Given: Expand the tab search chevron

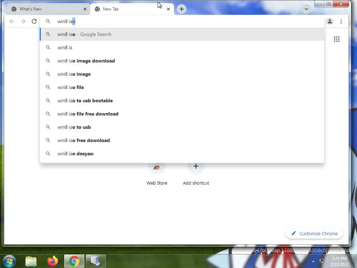Looking at the screenshot, I should [x=306, y=9].
